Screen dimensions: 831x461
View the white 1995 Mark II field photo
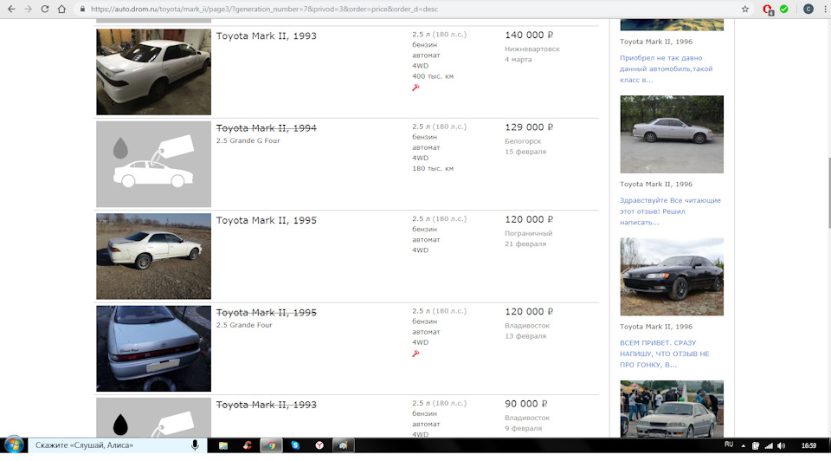coord(154,256)
